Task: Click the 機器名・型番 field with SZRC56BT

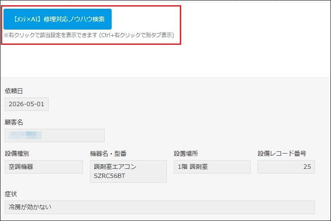Action: (128, 171)
